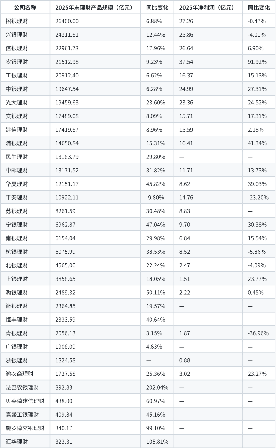Click the 2025年净利润 column header
Viewport: 276px width, 448px height.
pos(206,7)
